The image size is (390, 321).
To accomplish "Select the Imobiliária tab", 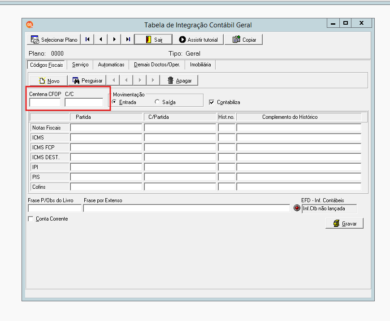I will click(200, 65).
